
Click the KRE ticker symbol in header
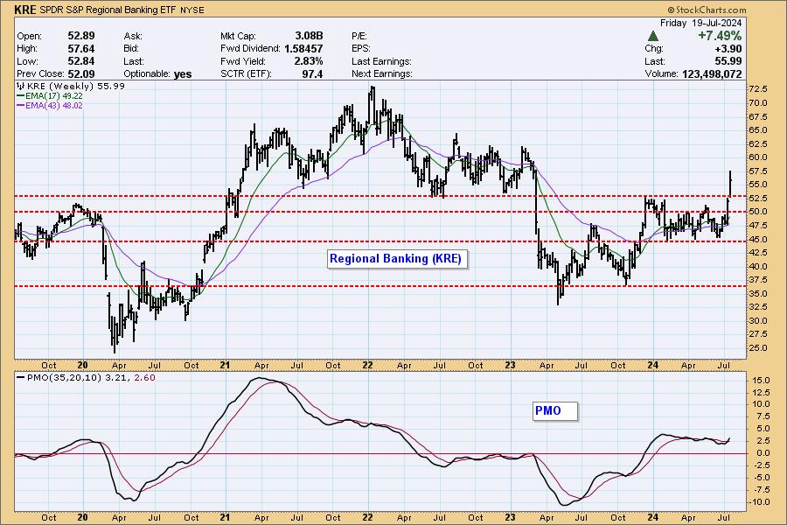coord(25,10)
